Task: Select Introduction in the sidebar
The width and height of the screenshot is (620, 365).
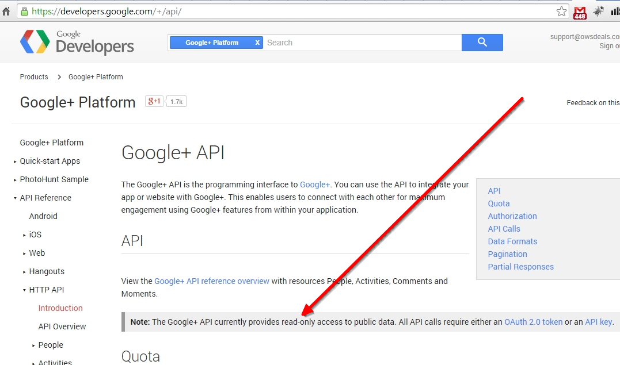Action: (x=60, y=308)
